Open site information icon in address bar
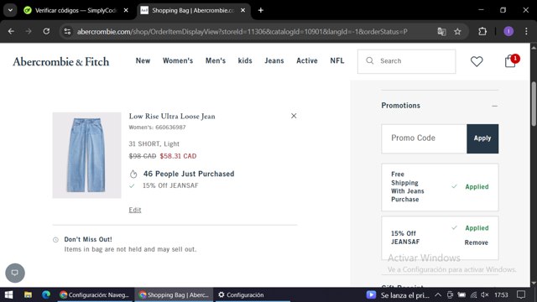 pyautogui.click(x=67, y=32)
